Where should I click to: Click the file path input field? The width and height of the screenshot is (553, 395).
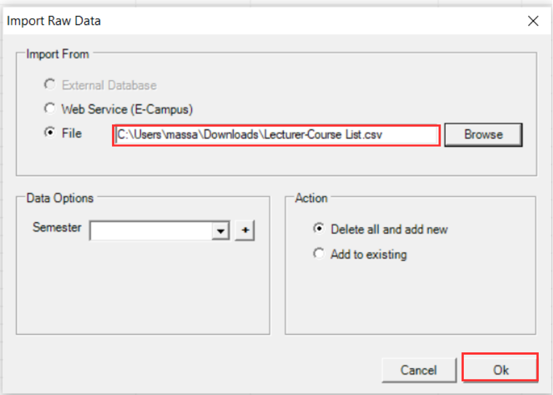click(276, 135)
